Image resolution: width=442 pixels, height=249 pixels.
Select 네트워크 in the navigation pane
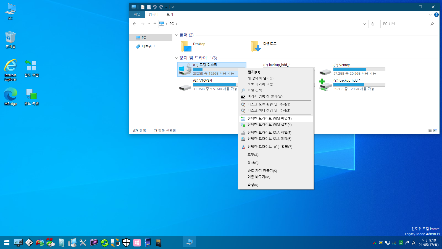[x=151, y=46]
